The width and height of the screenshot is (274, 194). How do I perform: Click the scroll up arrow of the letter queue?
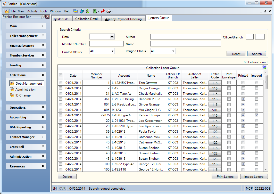(265, 73)
